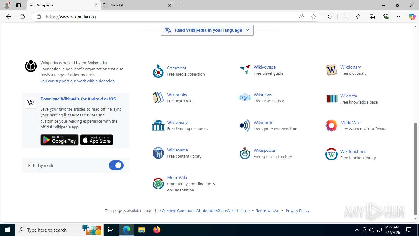Open the Wikidata link

(x=349, y=96)
